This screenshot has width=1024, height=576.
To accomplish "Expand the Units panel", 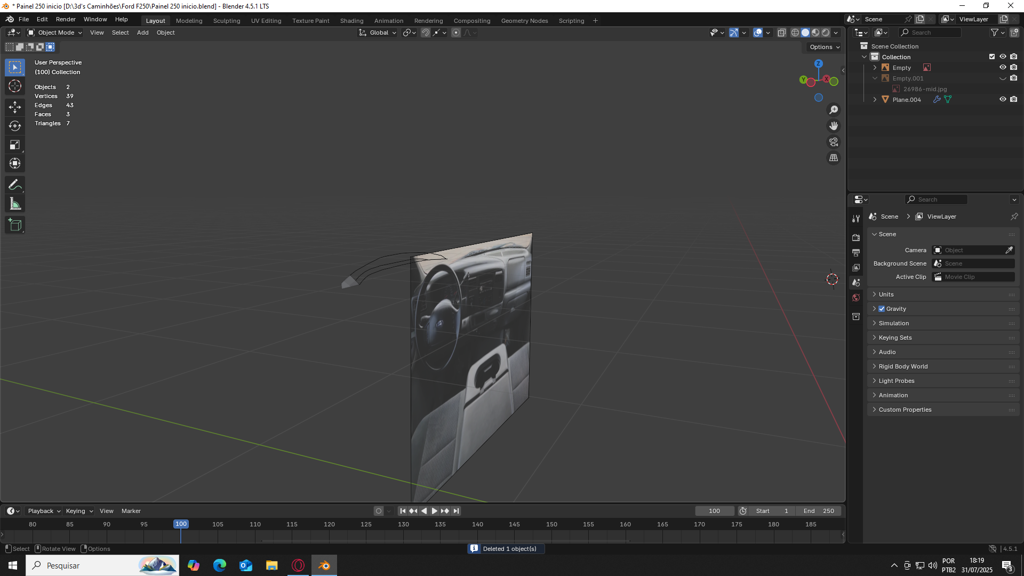I will 886,294.
